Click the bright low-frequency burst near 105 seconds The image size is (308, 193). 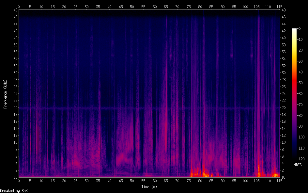(259, 171)
